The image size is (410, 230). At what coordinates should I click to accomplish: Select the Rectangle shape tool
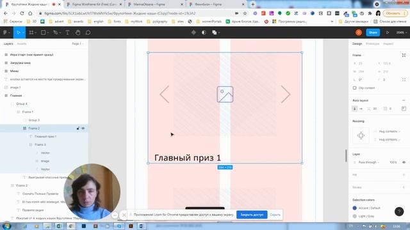[44, 33]
